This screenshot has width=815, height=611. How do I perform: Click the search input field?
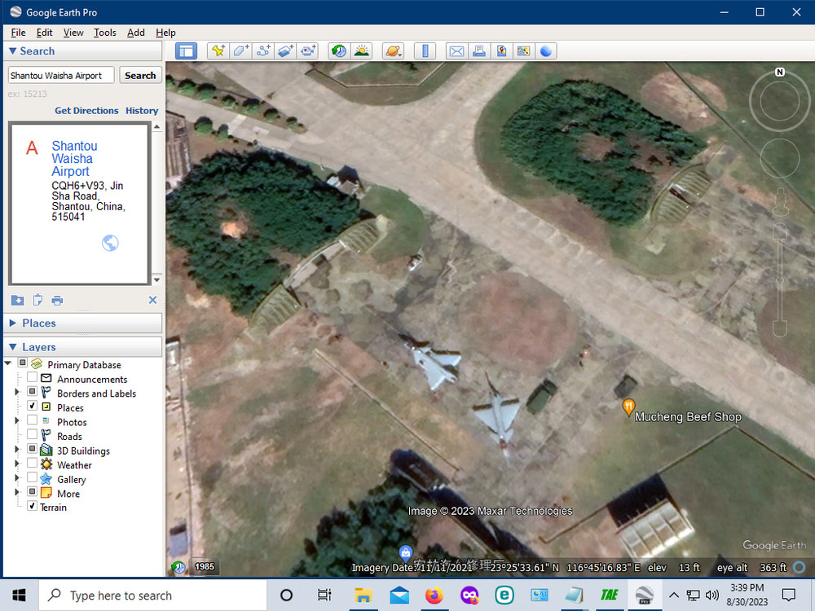coord(61,75)
